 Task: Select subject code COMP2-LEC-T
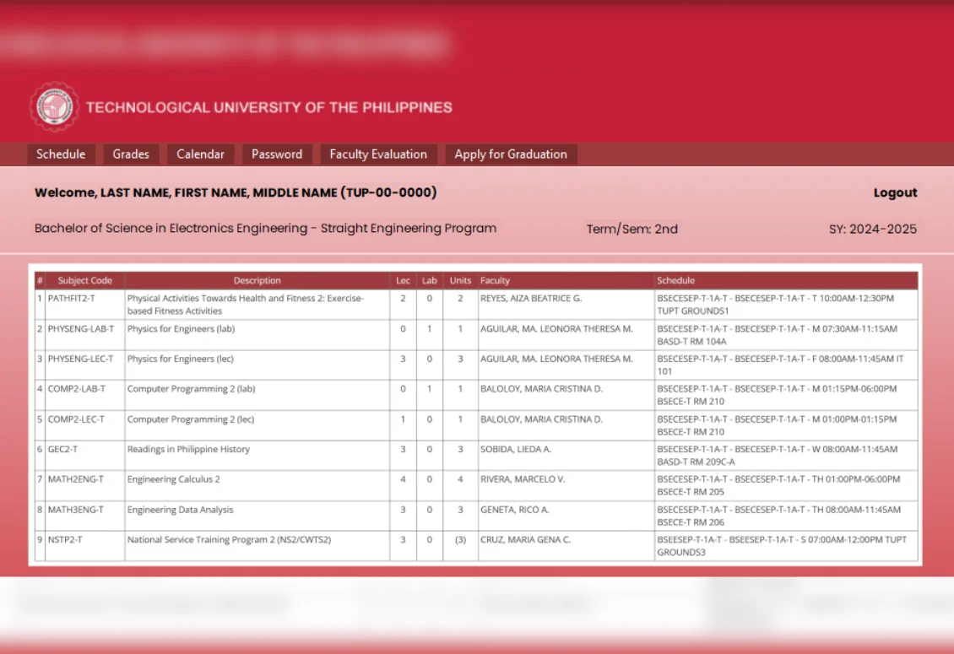coord(76,419)
